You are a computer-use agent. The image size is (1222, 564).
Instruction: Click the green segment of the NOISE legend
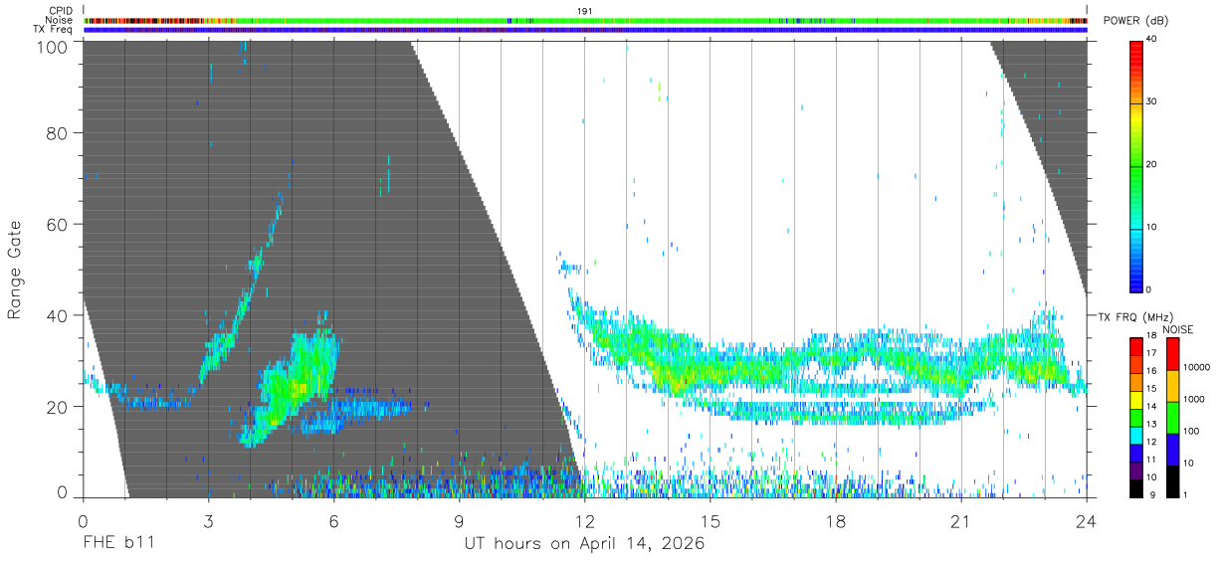[1171, 418]
